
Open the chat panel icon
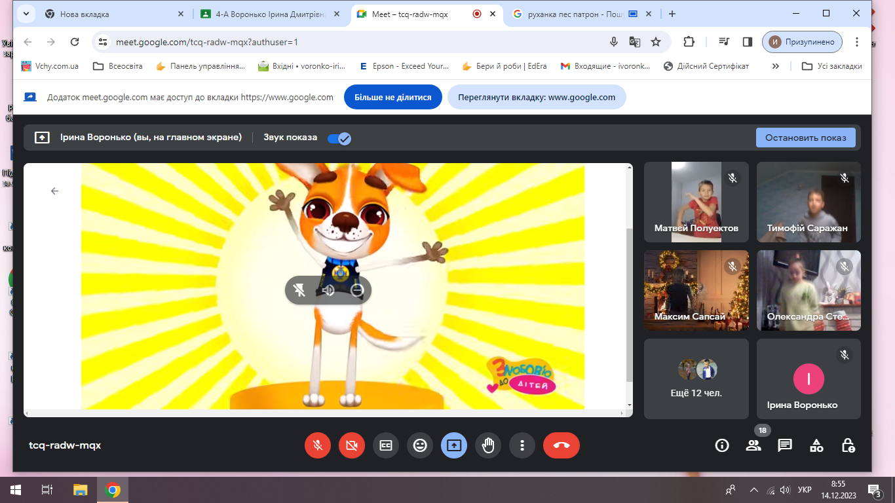pyautogui.click(x=785, y=446)
